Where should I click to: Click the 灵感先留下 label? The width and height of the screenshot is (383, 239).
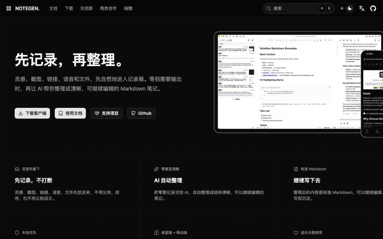pyautogui.click(x=31, y=169)
